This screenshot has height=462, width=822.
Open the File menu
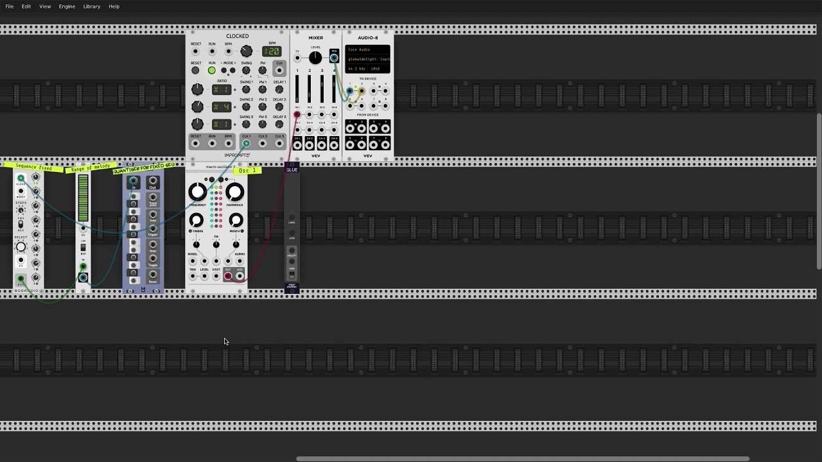tap(10, 6)
